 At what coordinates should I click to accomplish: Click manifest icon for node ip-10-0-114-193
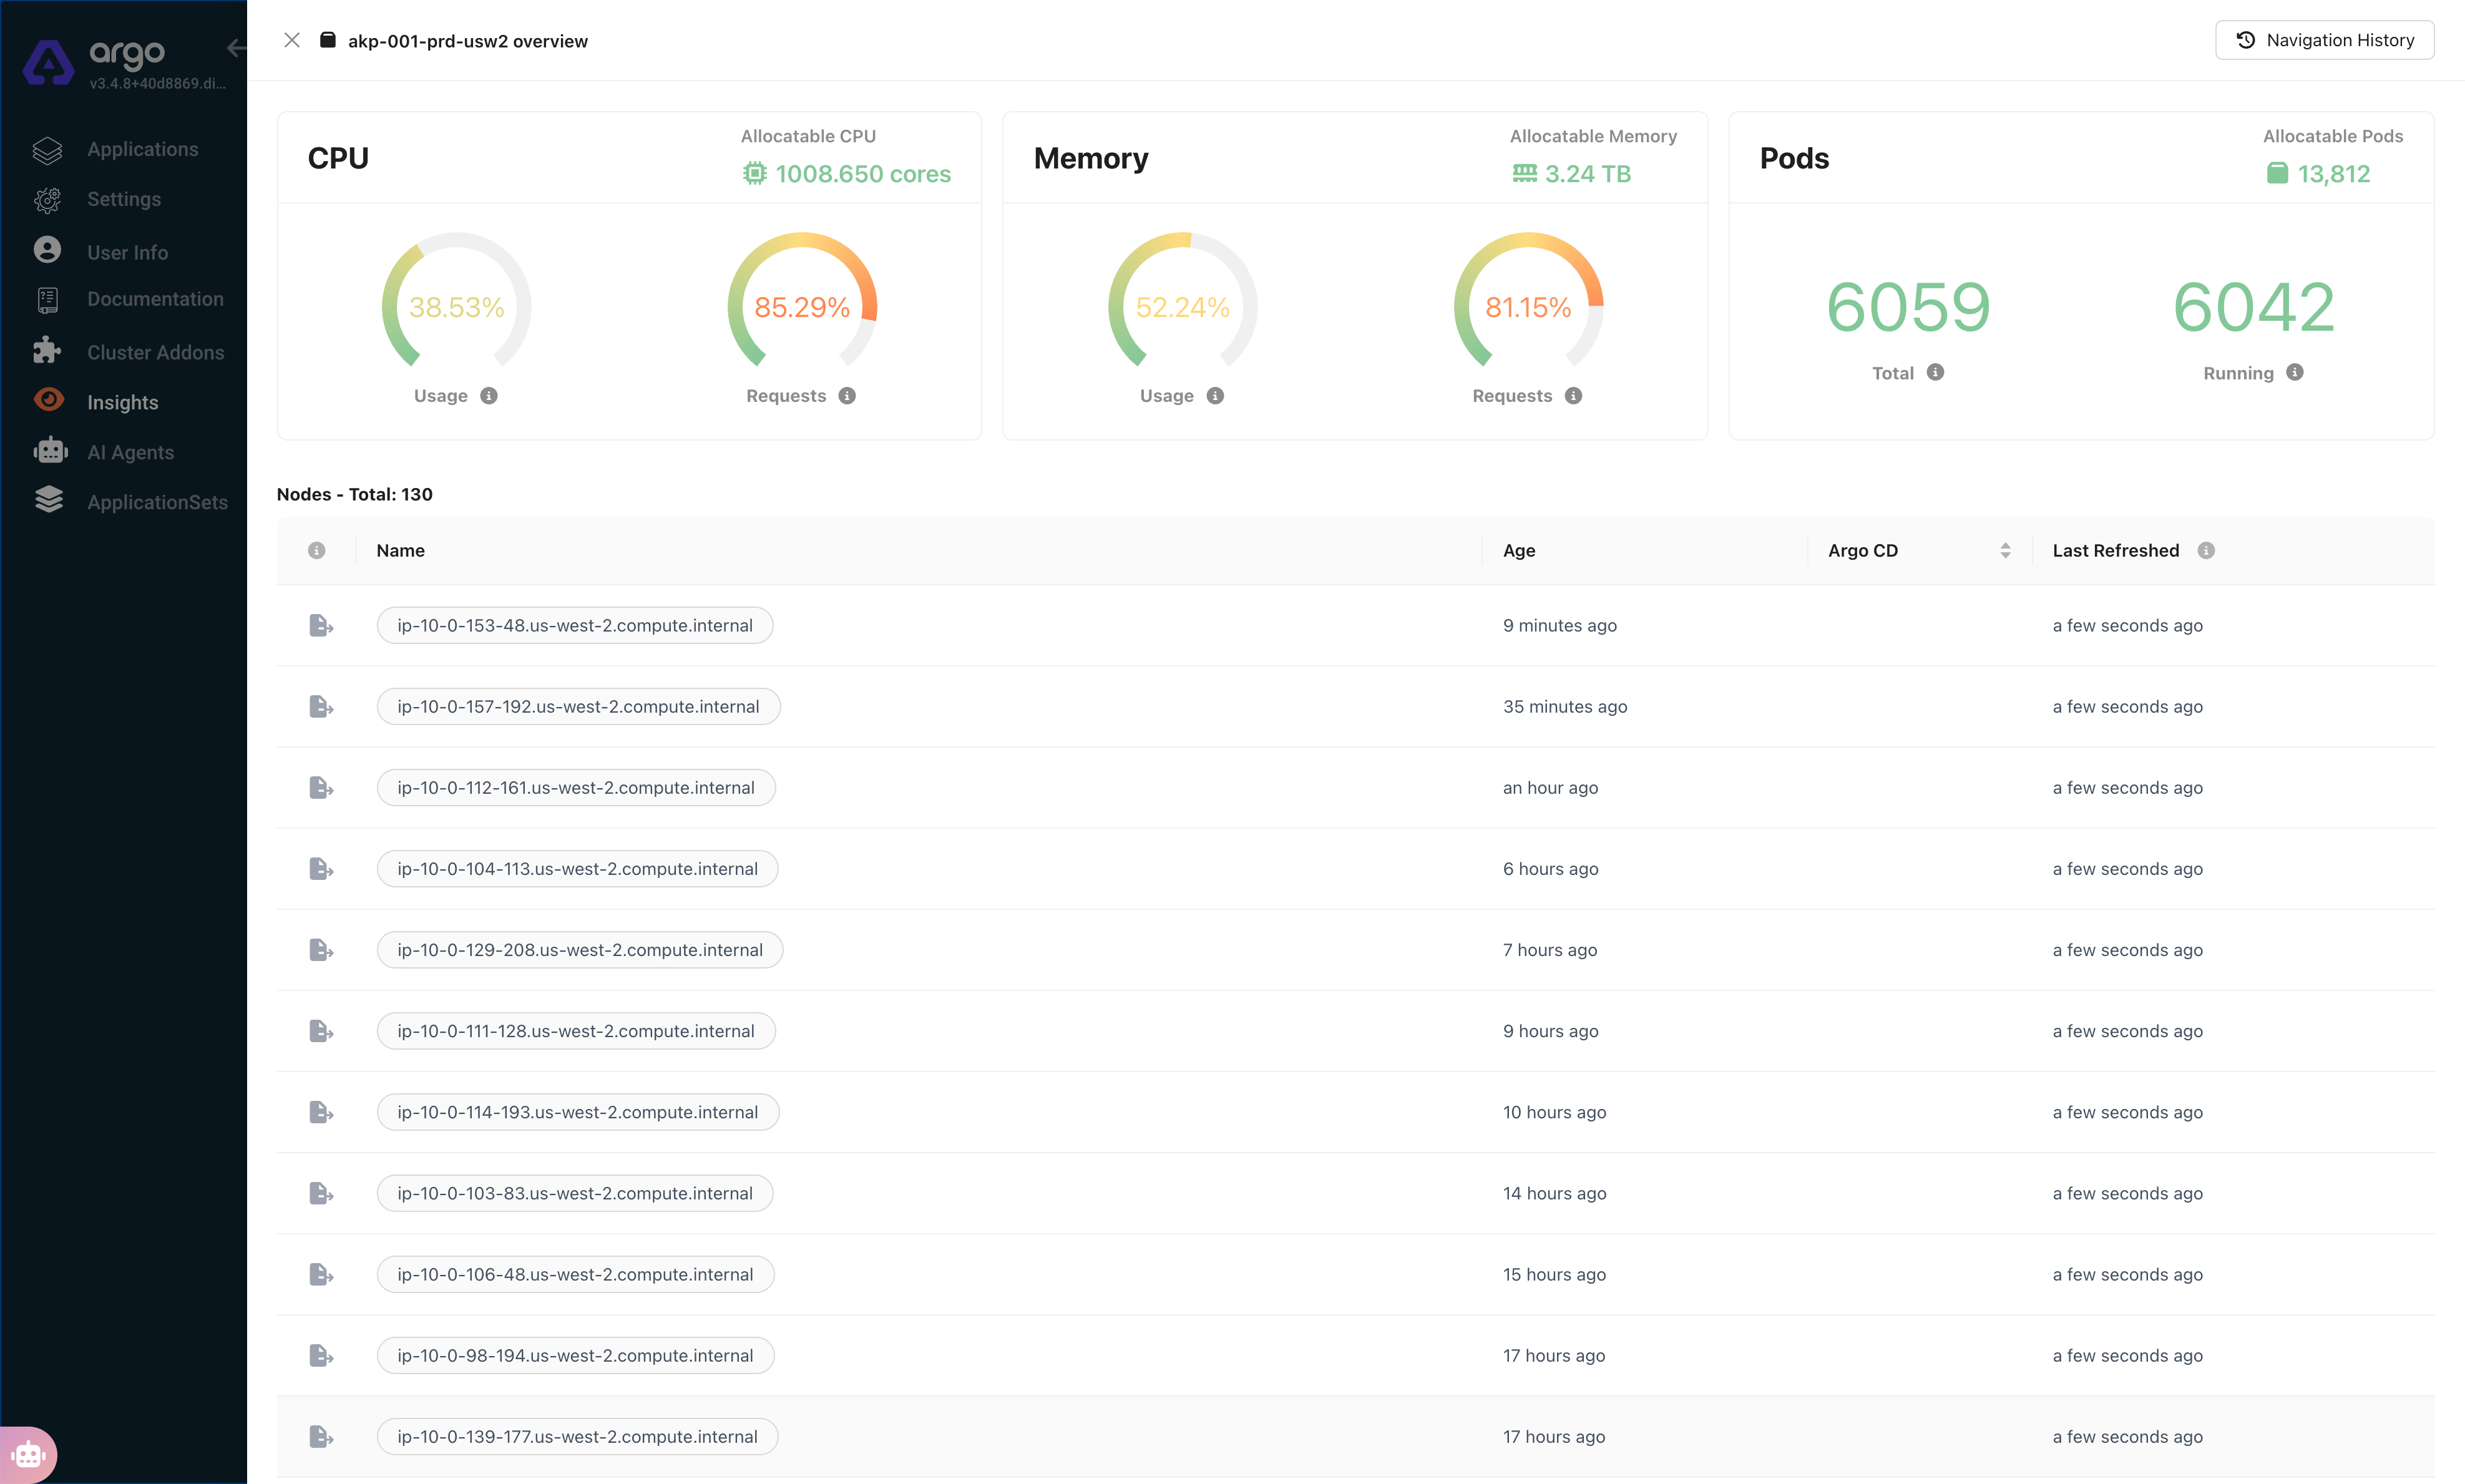321,1112
